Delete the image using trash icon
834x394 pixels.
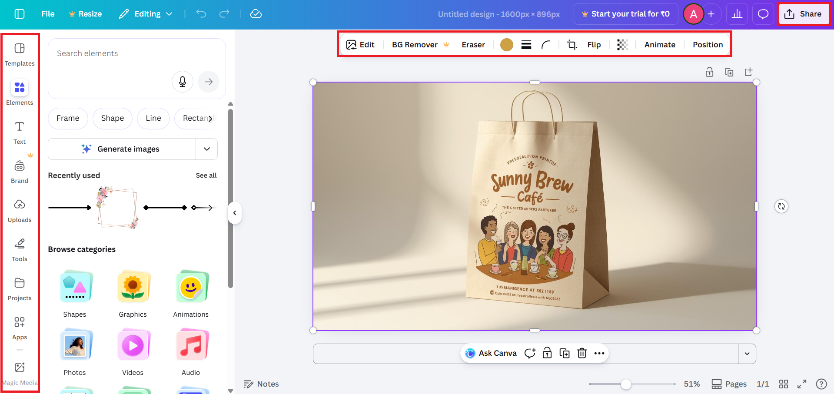click(582, 353)
